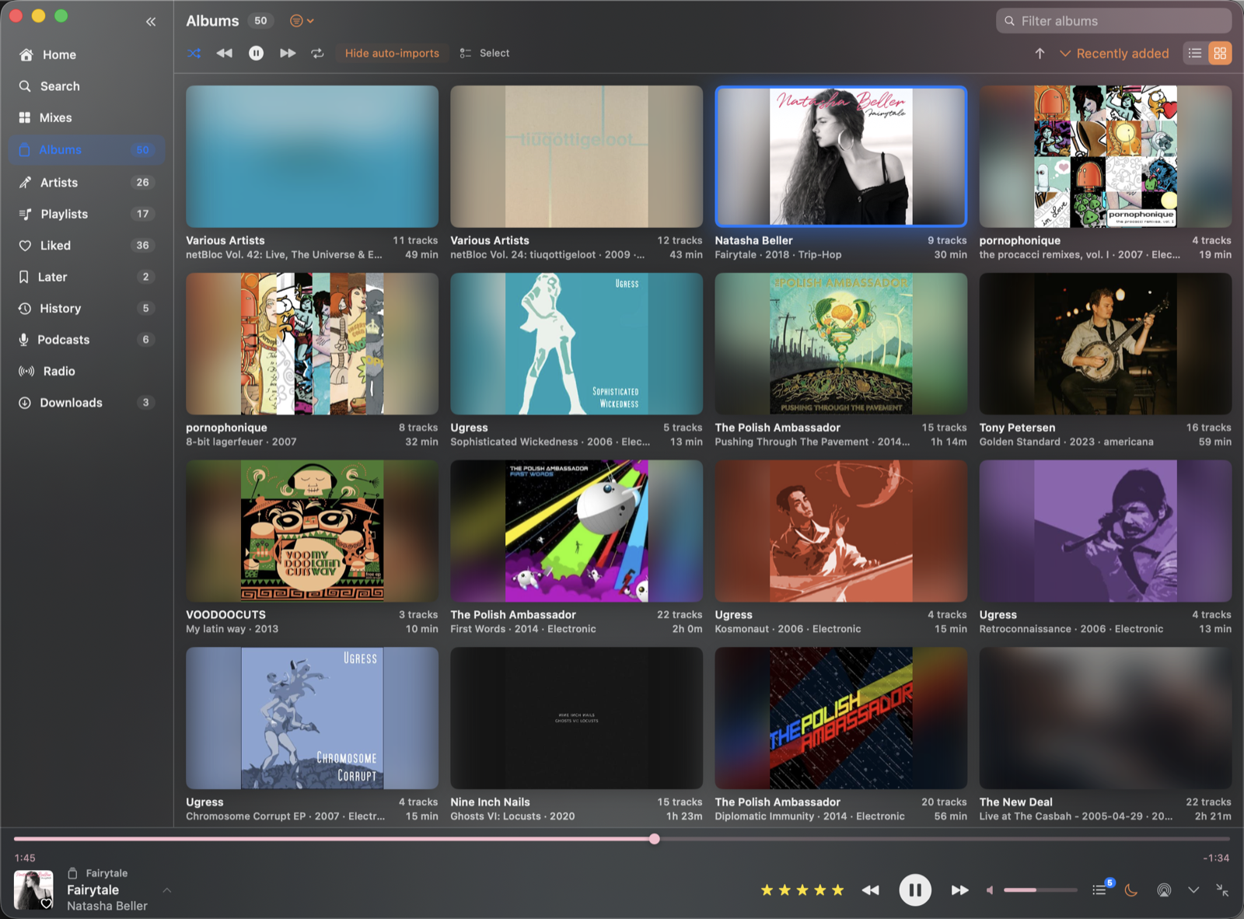Toggle Hide auto-imports filter

point(392,53)
